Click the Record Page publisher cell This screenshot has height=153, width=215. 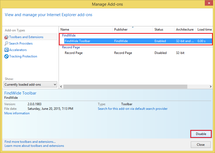click(123, 53)
